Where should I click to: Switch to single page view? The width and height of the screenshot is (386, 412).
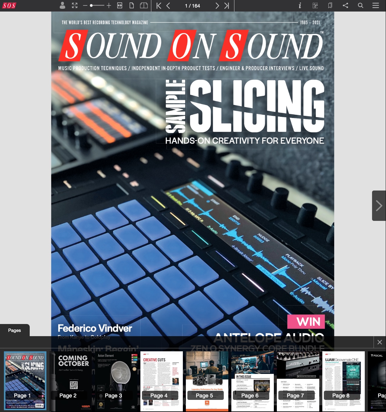[x=132, y=5]
